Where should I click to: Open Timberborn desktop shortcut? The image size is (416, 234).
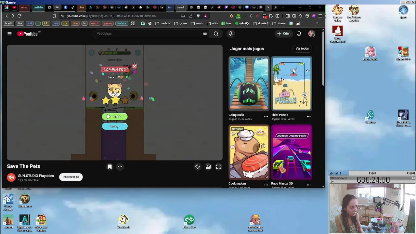point(25,201)
